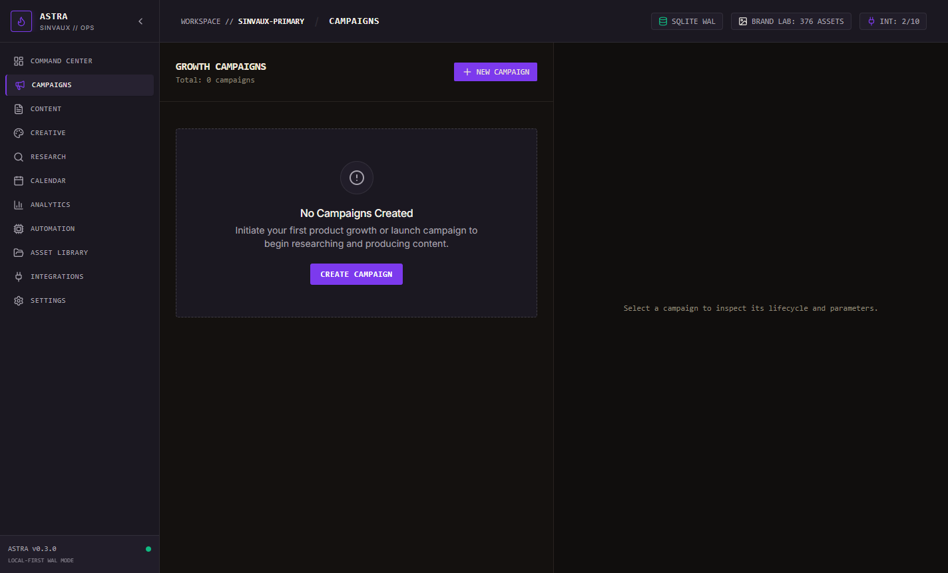Open Integrations menu item

click(x=79, y=277)
